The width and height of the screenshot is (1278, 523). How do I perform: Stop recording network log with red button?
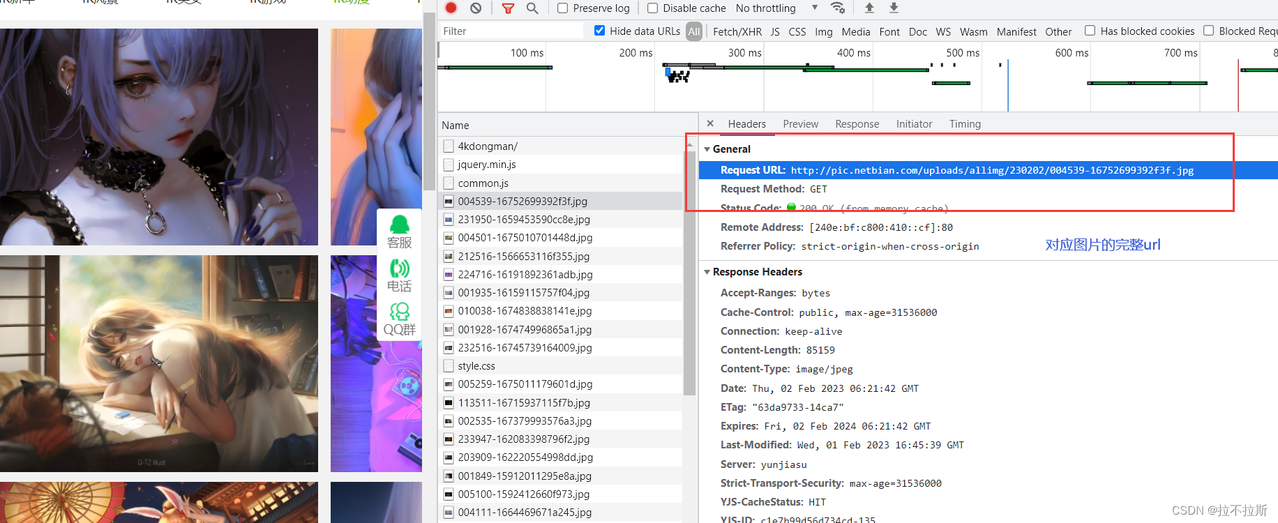pos(451,8)
